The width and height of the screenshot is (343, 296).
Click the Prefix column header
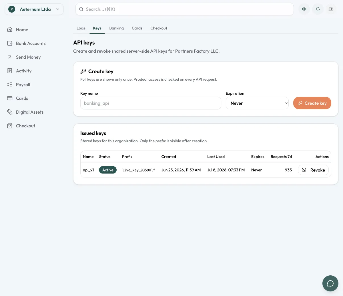(x=127, y=157)
